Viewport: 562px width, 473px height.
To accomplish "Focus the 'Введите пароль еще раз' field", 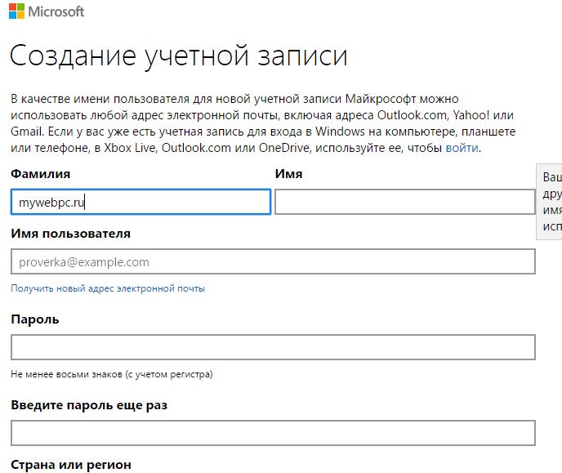I will coord(273,433).
